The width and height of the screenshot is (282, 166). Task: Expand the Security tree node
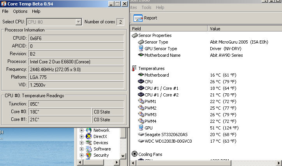pos(82,155)
